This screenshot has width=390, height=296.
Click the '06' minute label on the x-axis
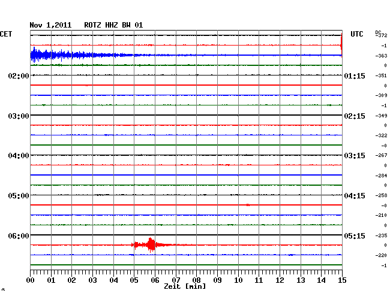(x=155, y=280)
